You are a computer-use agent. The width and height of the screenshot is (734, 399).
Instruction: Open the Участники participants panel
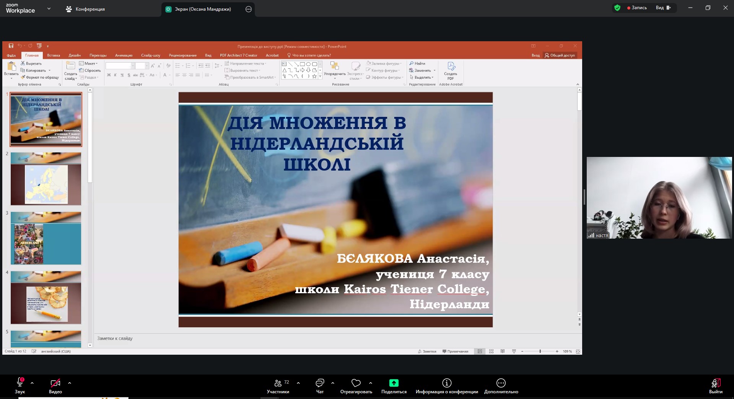point(278,383)
